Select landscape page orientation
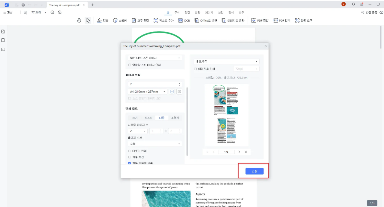 (x=179, y=92)
